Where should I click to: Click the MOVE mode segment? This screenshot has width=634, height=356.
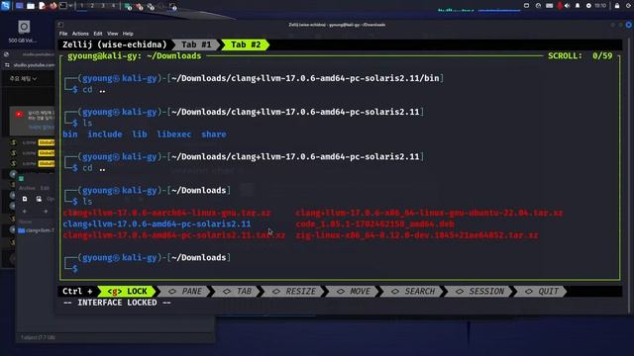[355, 291]
